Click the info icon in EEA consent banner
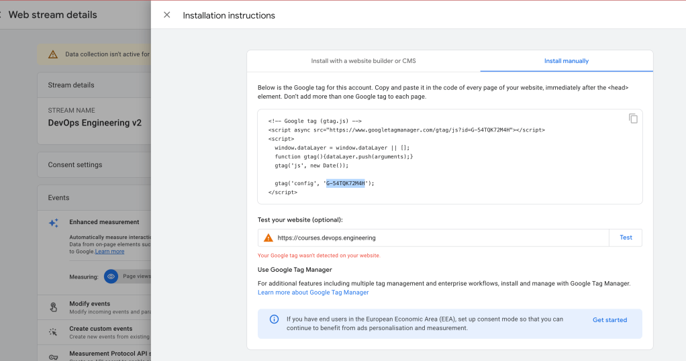 coord(274,319)
